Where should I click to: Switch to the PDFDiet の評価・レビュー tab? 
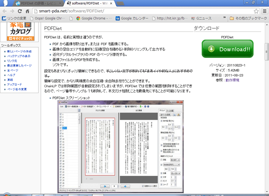(38, 3)
